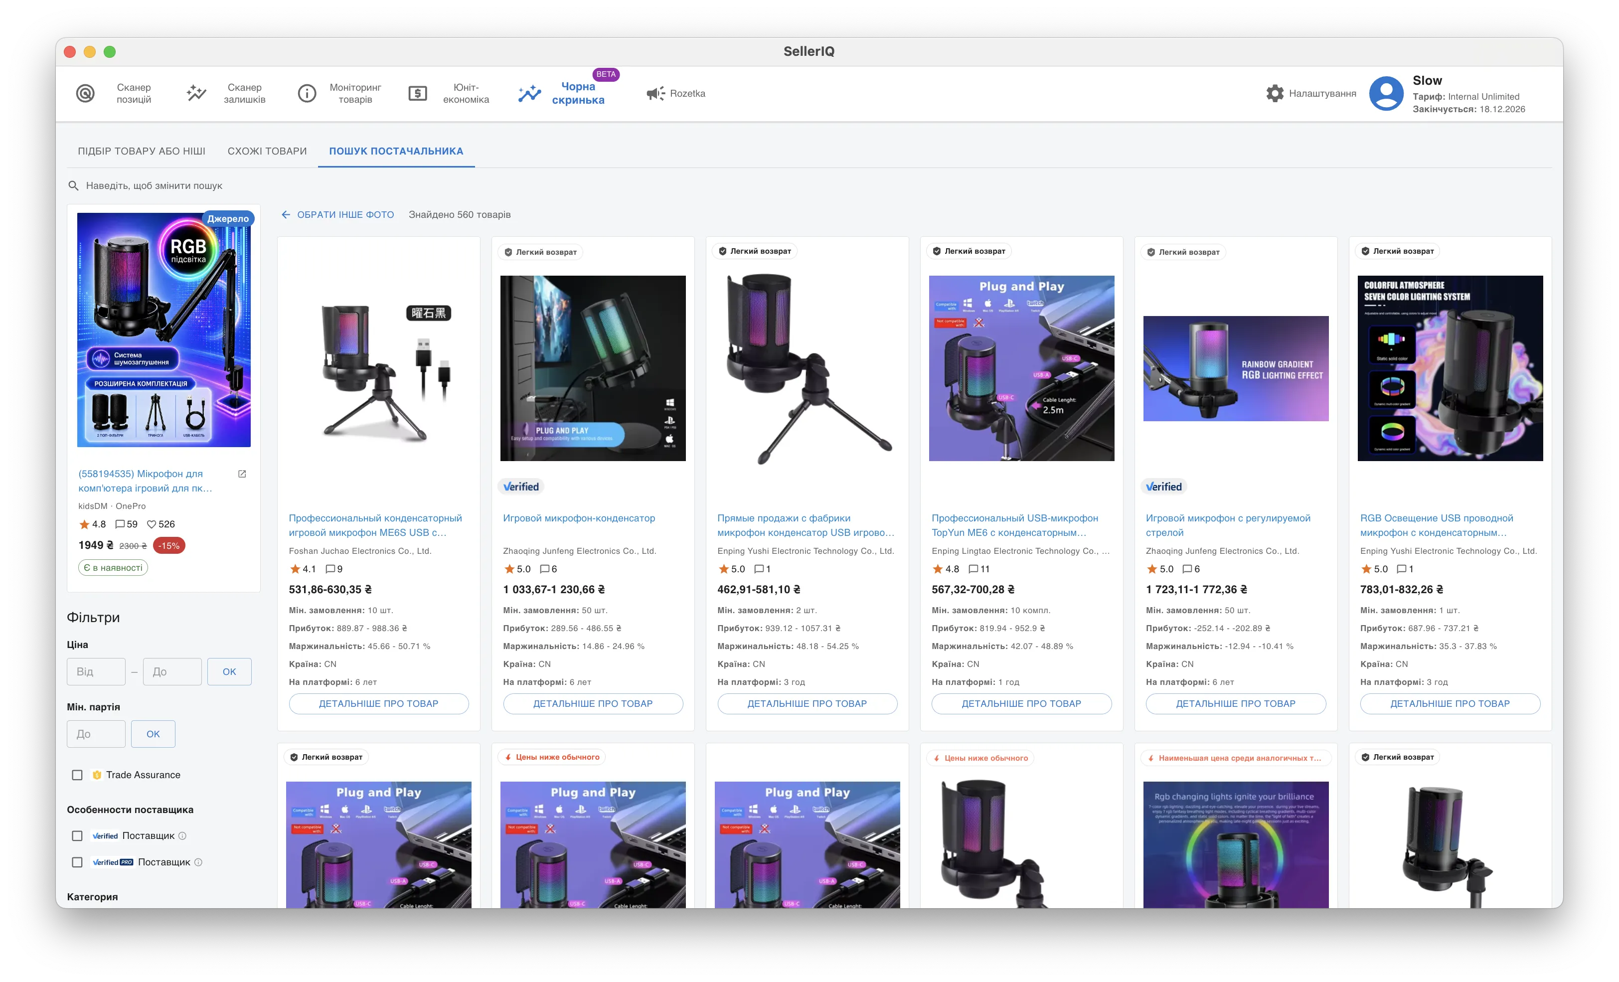Enable the Trade Assurance checkbox

[77, 775]
